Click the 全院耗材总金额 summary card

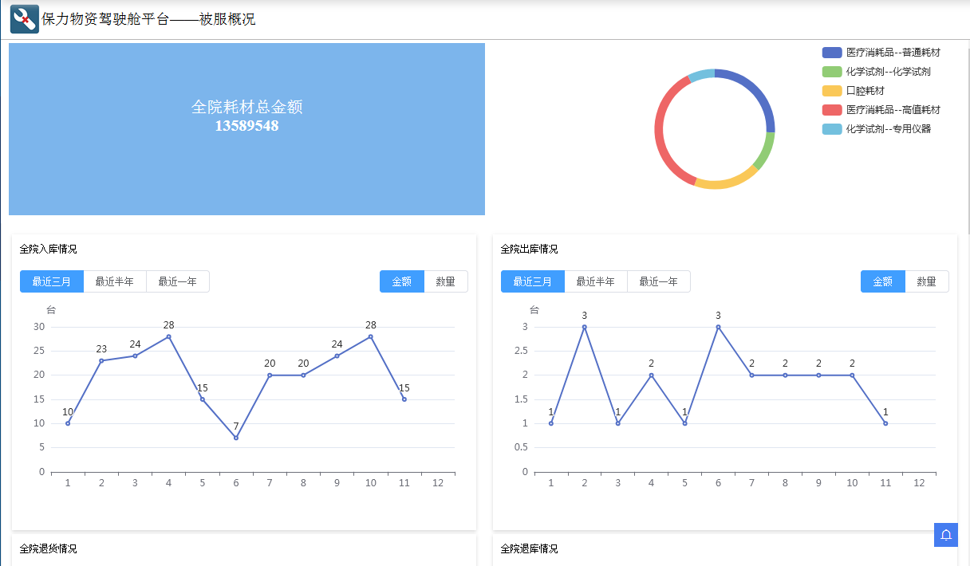coord(246,129)
